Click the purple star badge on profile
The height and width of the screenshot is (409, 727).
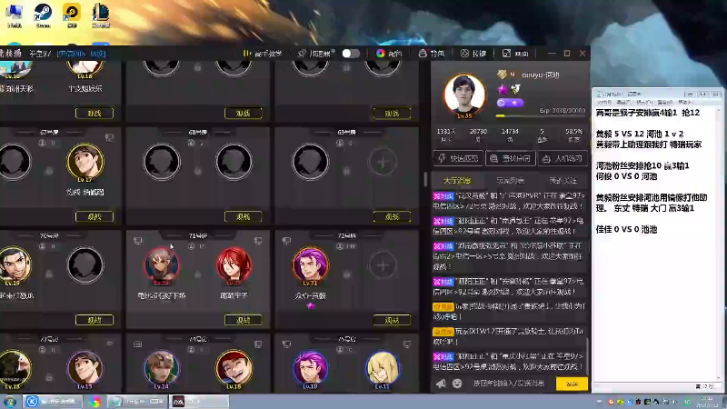pyautogui.click(x=503, y=88)
